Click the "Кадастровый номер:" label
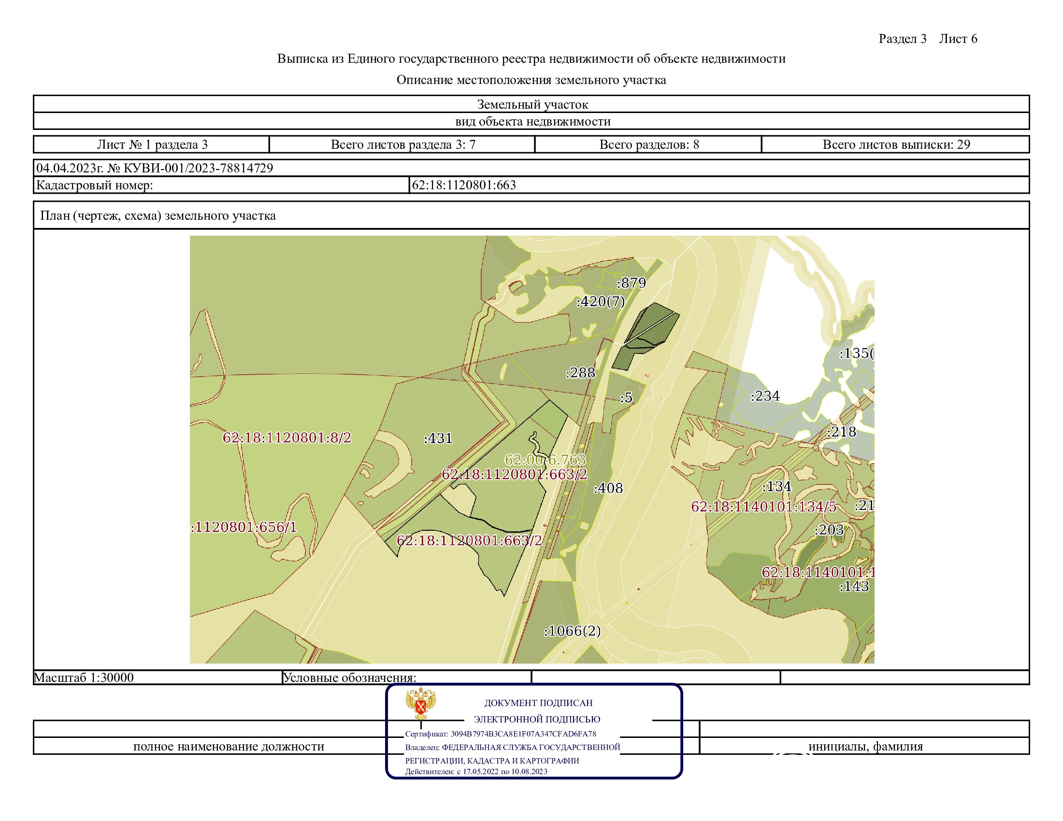The image size is (1063, 821). coord(94,185)
